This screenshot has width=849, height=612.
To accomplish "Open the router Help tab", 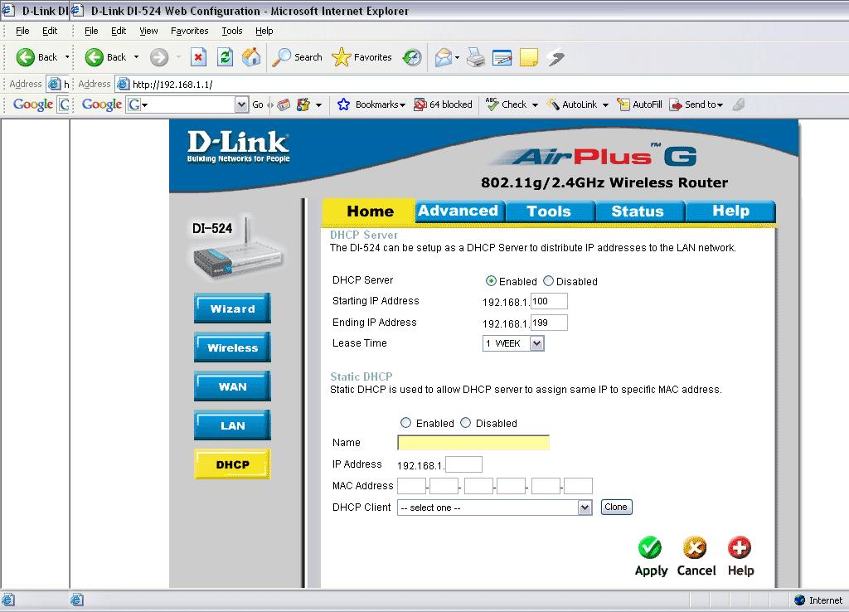I will pyautogui.click(x=730, y=211).
